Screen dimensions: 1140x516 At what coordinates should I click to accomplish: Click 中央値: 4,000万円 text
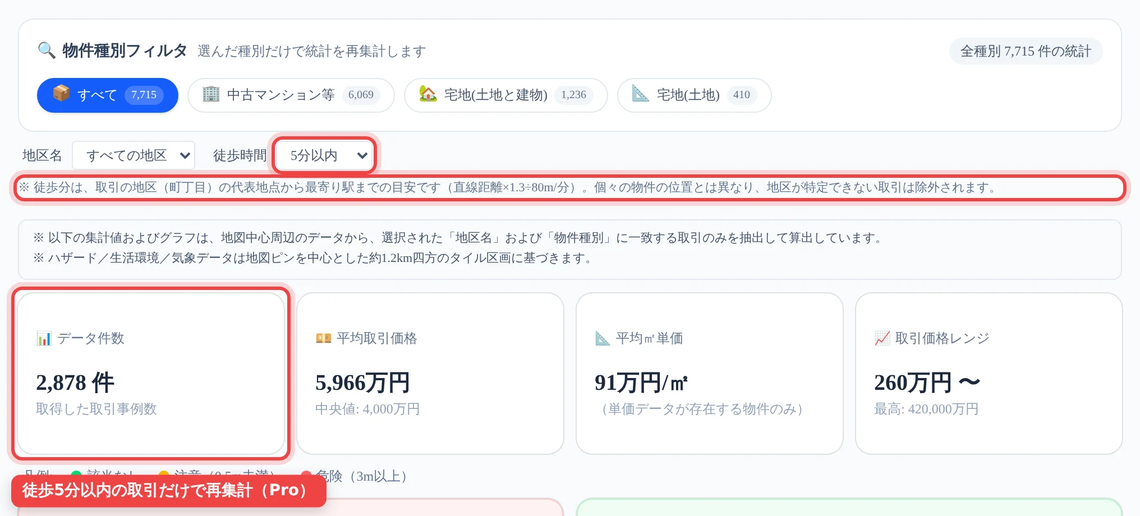(x=367, y=409)
